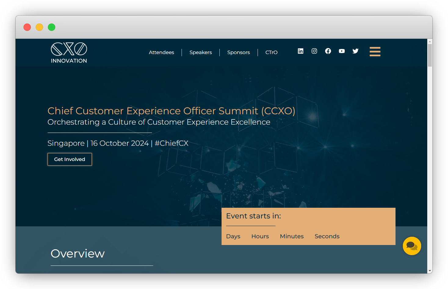
Task: Close the browser window with the red button
Action: tap(27, 27)
